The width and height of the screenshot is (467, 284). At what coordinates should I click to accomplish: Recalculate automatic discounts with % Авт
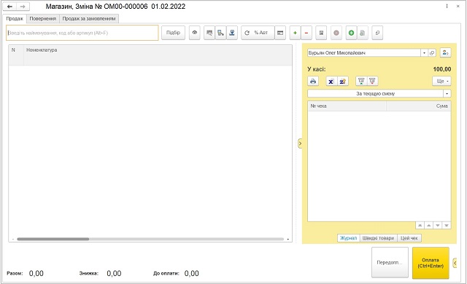click(258, 33)
